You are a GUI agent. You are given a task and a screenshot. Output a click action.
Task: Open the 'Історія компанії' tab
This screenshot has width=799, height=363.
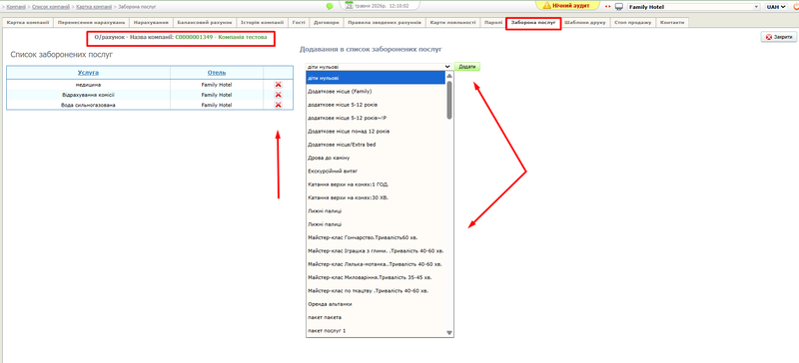pos(263,22)
